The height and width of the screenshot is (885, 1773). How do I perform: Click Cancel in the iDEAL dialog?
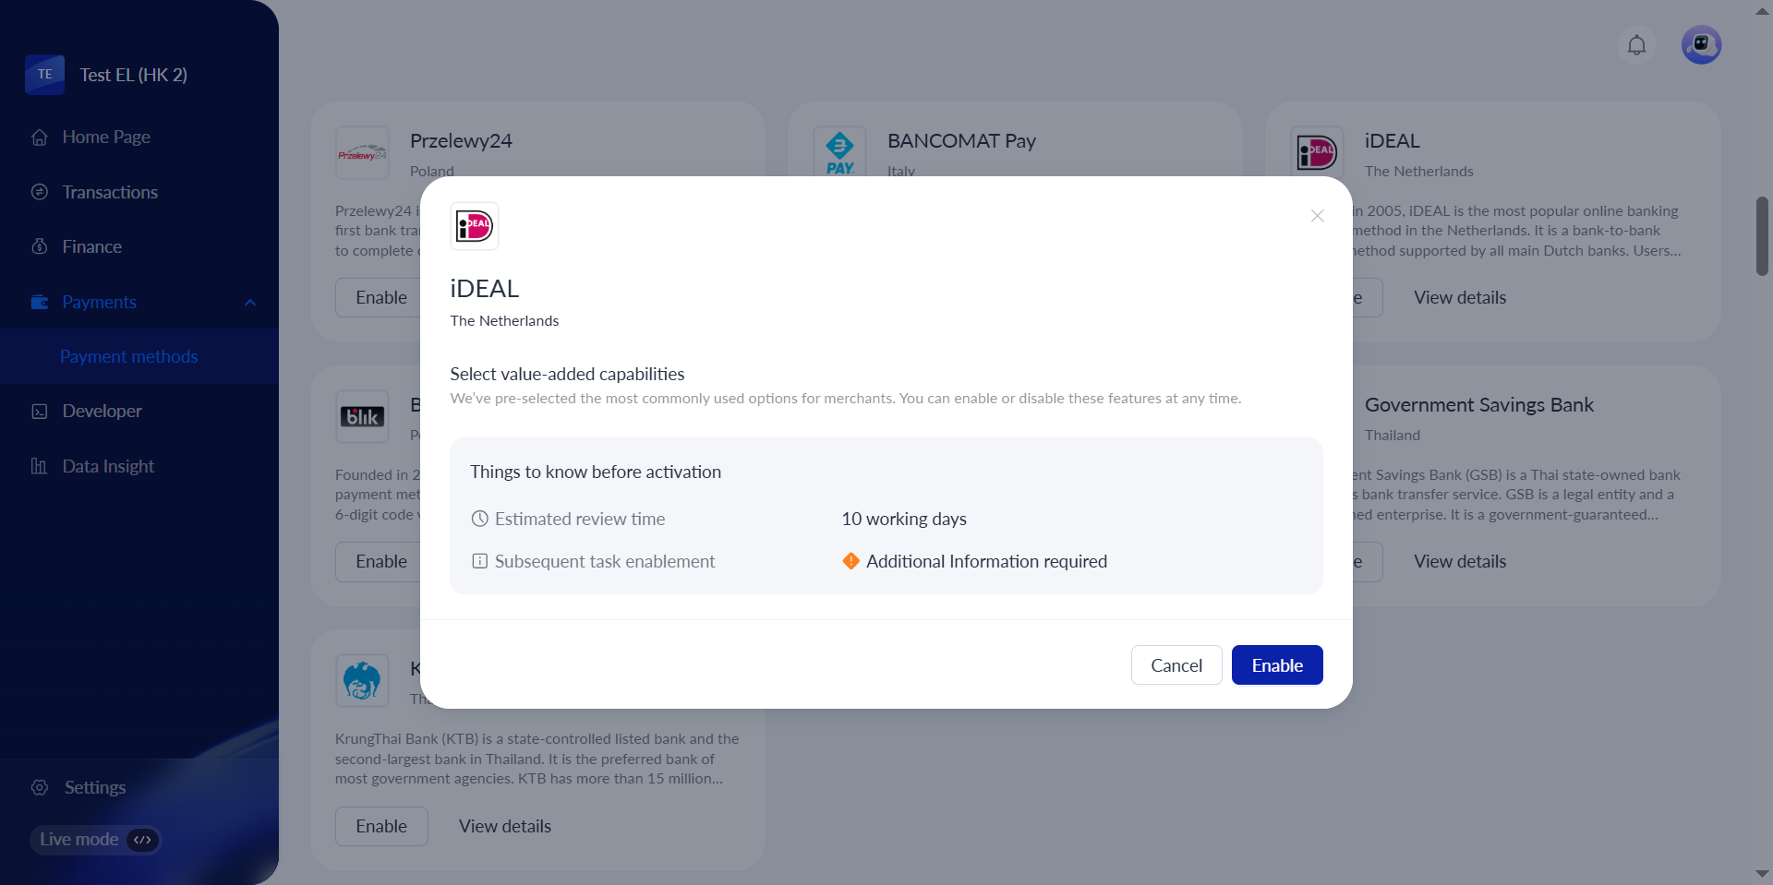pyautogui.click(x=1176, y=665)
